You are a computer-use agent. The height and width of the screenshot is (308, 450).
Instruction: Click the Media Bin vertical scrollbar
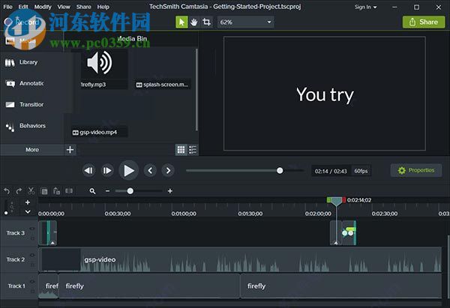coord(196,89)
